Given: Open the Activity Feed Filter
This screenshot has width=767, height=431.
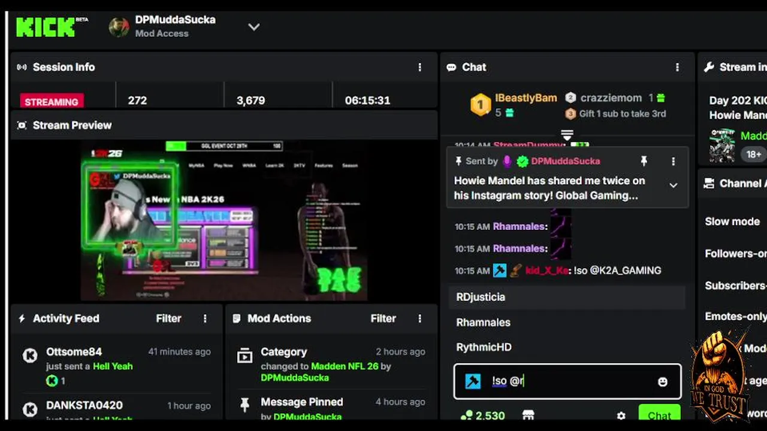Looking at the screenshot, I should click(168, 318).
